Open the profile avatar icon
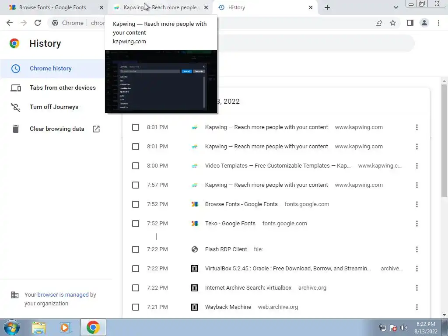448x336 pixels. [x=424, y=23]
